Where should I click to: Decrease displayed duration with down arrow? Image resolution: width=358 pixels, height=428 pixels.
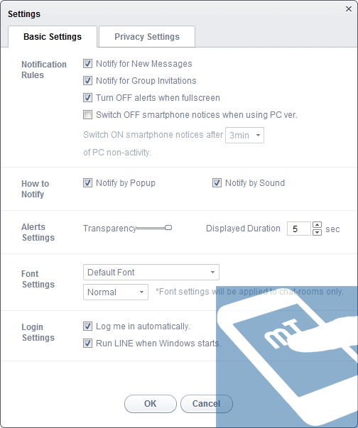point(317,232)
